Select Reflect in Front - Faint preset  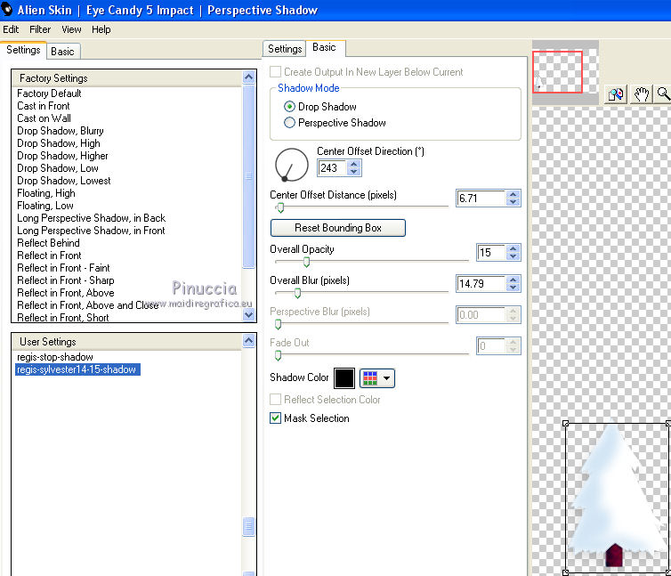point(63,268)
